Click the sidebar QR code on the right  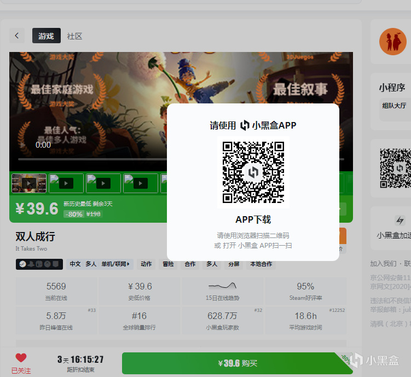396,168
